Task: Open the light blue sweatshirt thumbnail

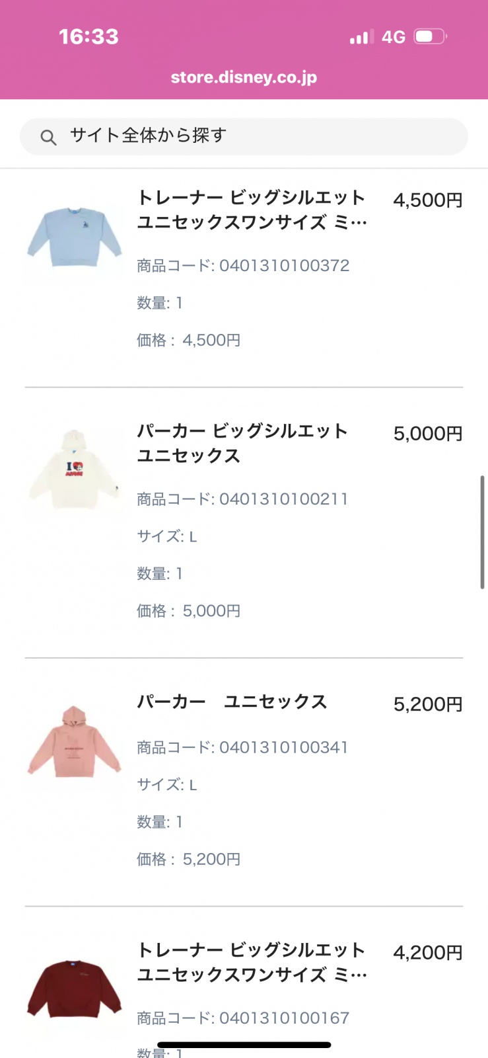Action: [75, 236]
